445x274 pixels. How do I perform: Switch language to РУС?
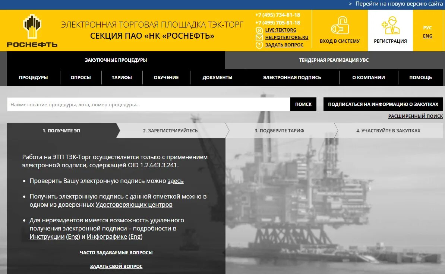pos(427,28)
